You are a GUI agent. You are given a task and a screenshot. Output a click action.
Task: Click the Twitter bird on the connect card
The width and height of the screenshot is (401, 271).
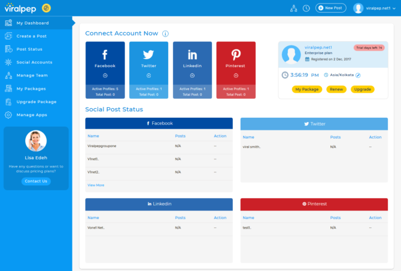[148, 54]
